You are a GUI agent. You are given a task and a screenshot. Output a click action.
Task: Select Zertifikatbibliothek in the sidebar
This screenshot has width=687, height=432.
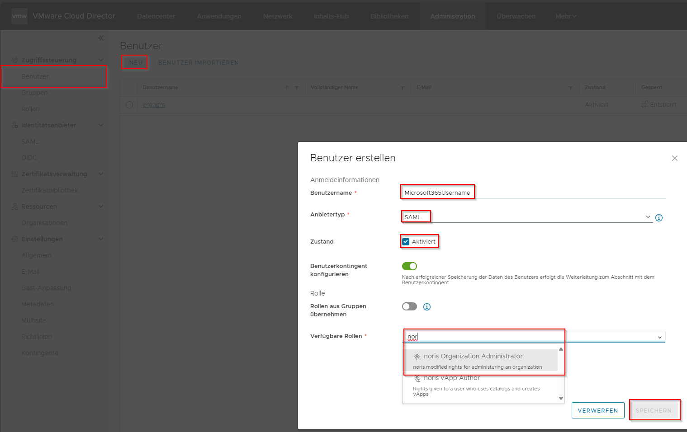pyautogui.click(x=50, y=190)
